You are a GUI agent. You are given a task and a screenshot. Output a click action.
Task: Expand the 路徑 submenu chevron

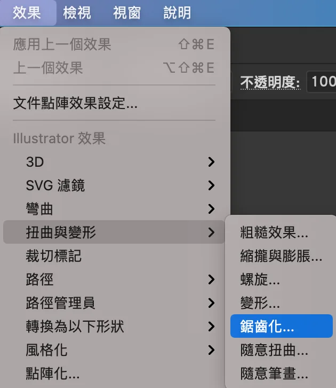click(211, 280)
